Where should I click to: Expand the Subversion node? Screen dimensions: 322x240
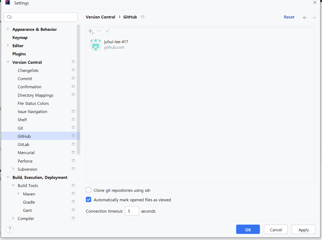[13, 169]
